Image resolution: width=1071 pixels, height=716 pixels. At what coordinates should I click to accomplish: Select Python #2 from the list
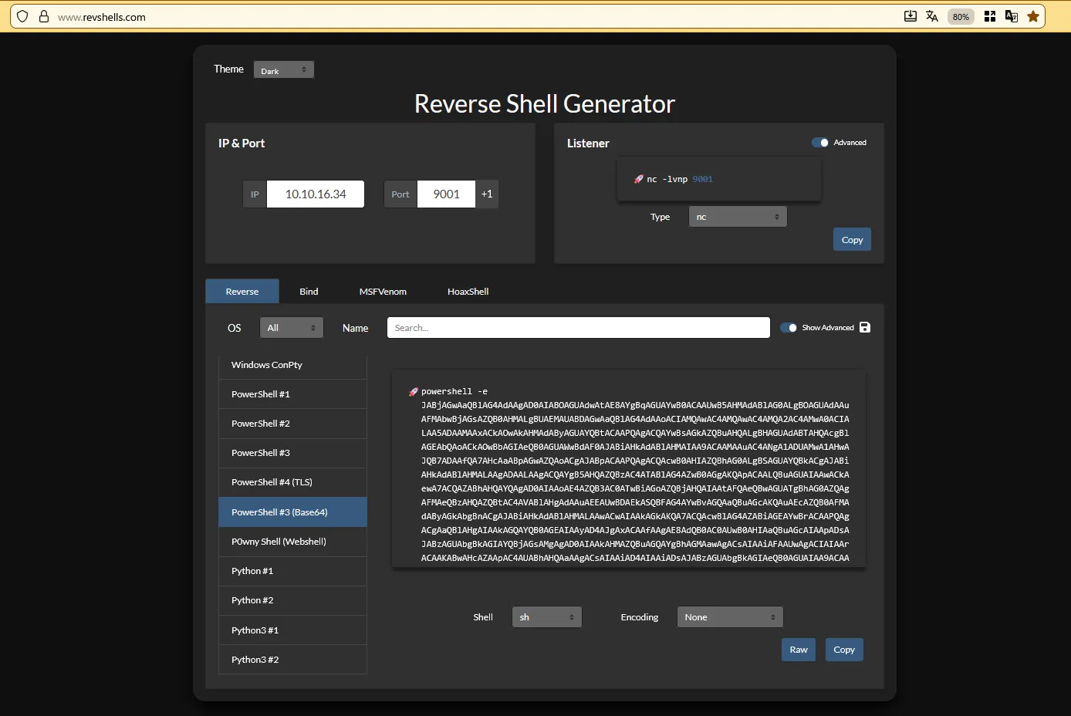coord(292,600)
